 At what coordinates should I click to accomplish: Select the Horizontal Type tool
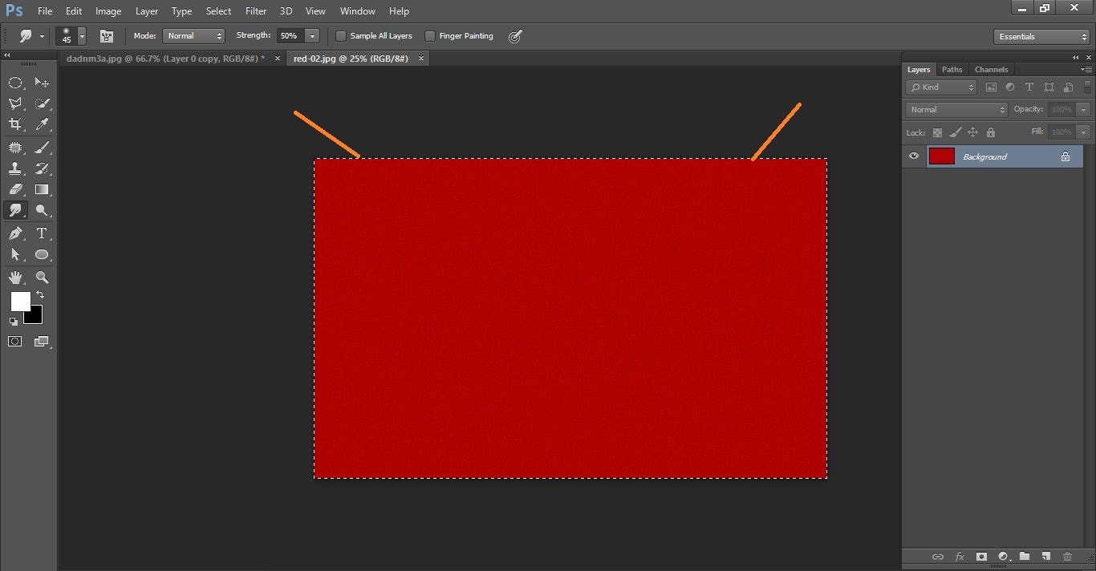42,233
